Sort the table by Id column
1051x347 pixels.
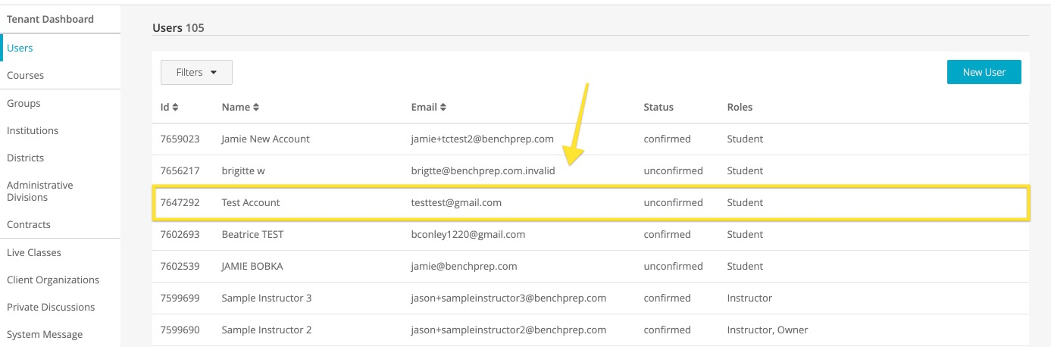(170, 107)
